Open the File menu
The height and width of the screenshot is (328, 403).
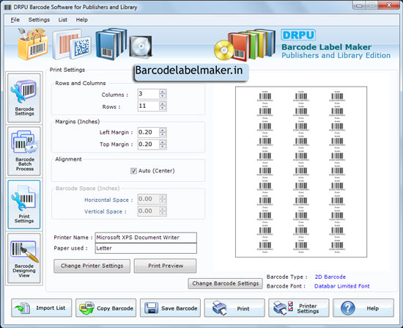coord(15,20)
